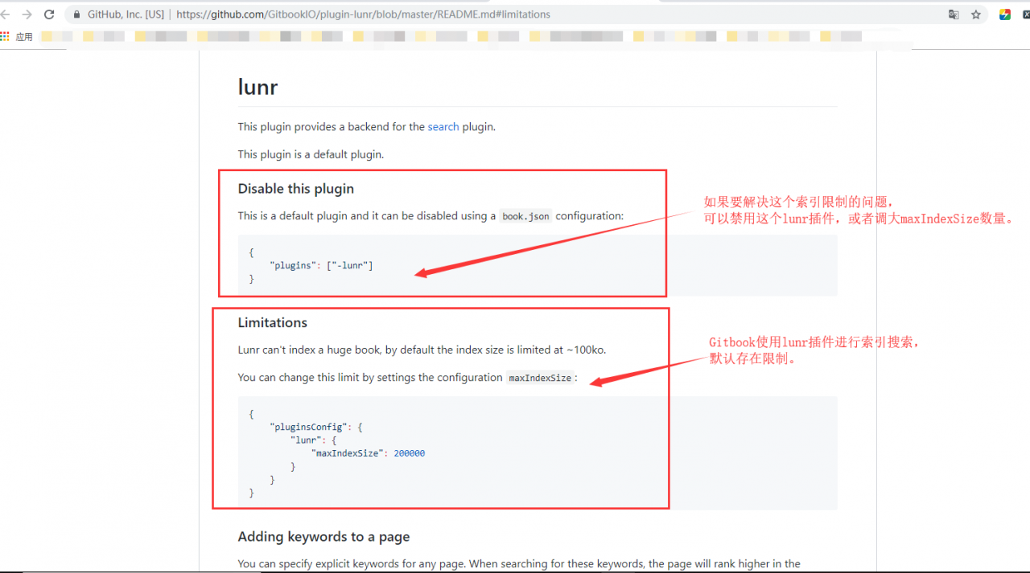Click the Adding keywords to a page heading
The width and height of the screenshot is (1030, 573).
tap(323, 536)
